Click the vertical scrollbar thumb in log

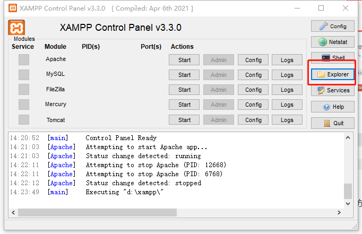click(348, 191)
